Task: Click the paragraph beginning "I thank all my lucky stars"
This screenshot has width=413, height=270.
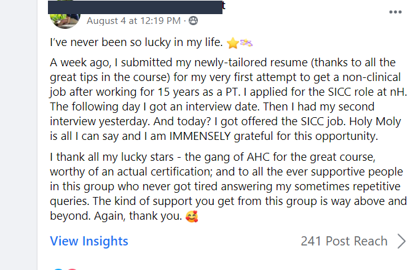Action: 229,187
